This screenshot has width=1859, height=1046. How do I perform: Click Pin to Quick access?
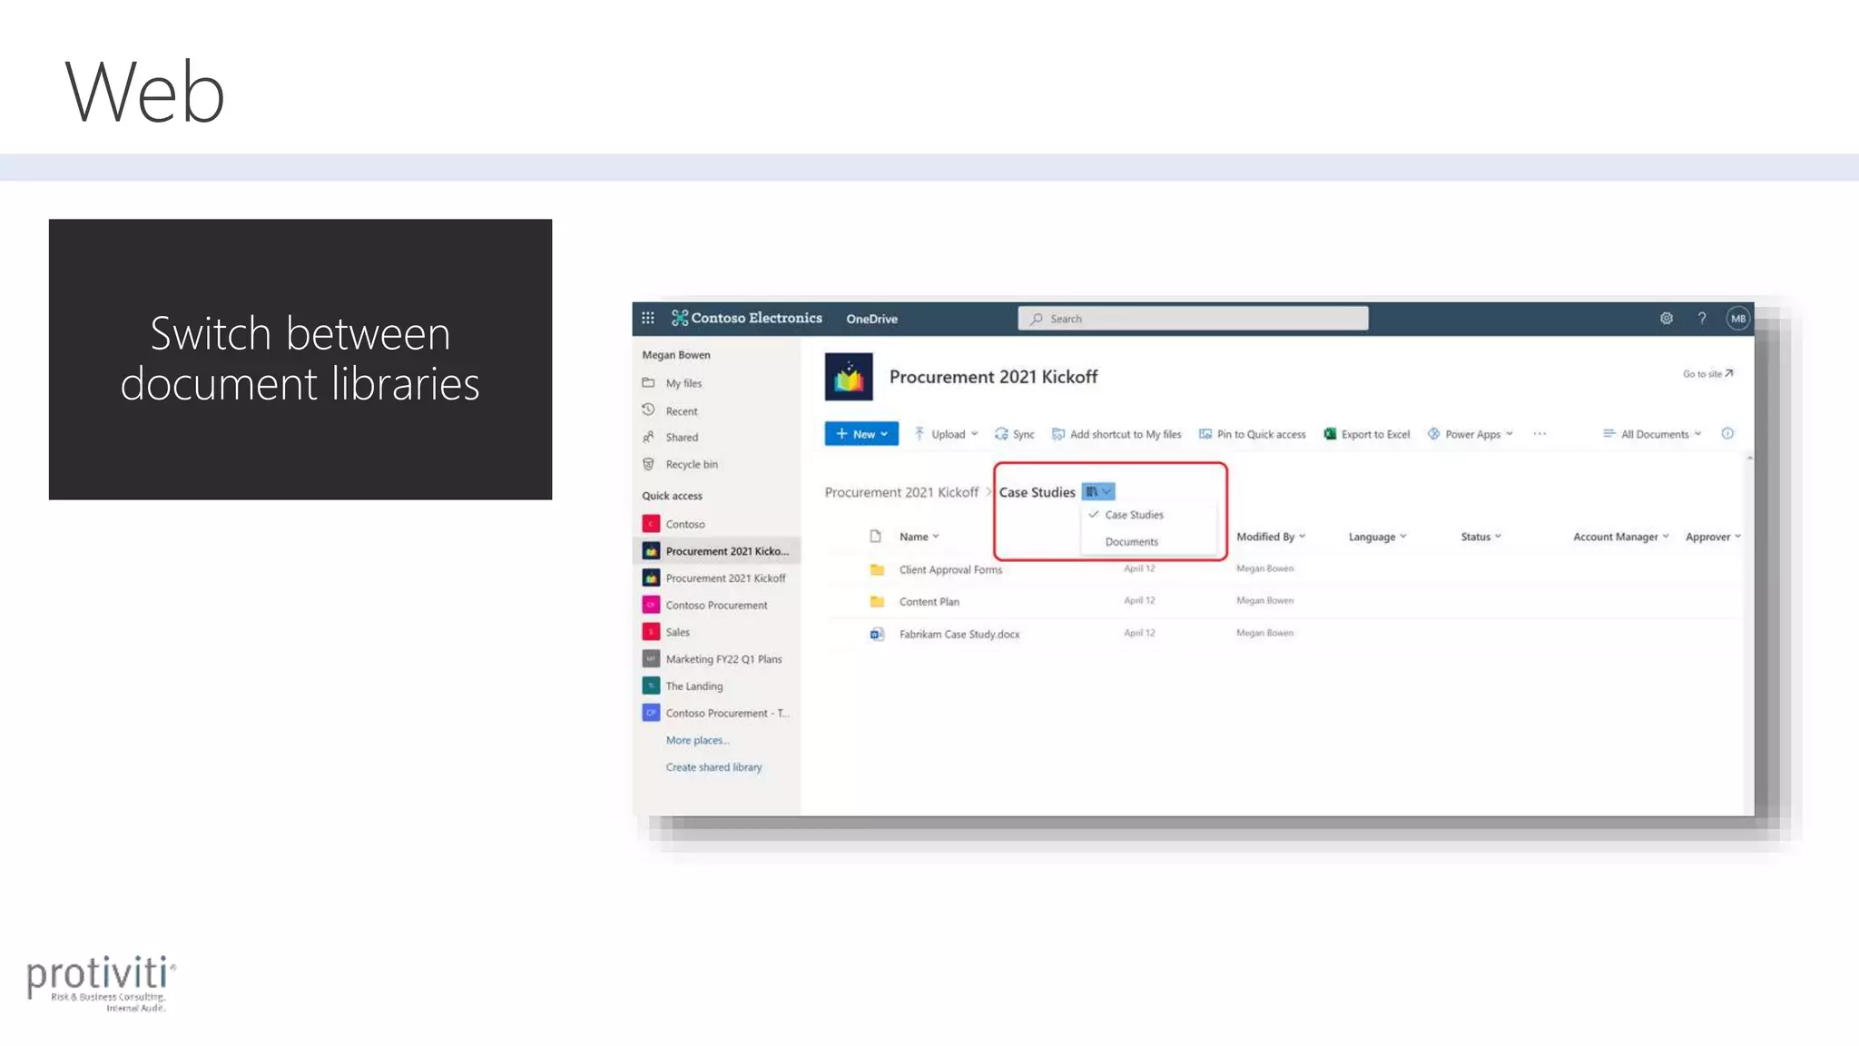[x=1252, y=434]
